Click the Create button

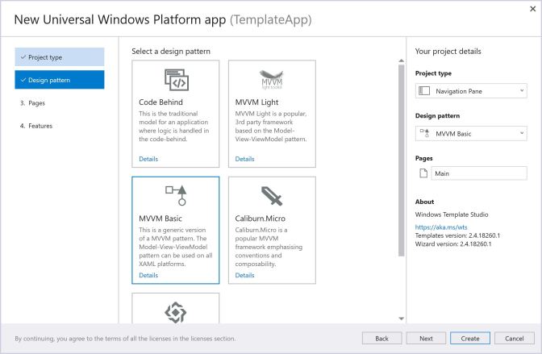point(470,339)
